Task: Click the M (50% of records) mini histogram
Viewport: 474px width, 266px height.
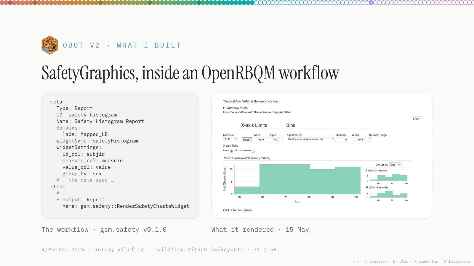Action: point(389,194)
